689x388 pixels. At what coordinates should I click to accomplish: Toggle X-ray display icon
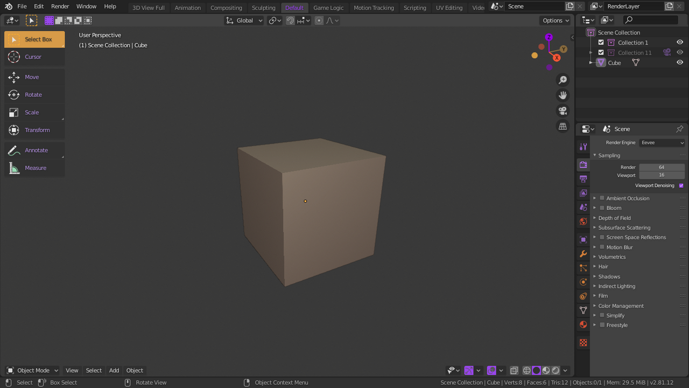tap(514, 370)
